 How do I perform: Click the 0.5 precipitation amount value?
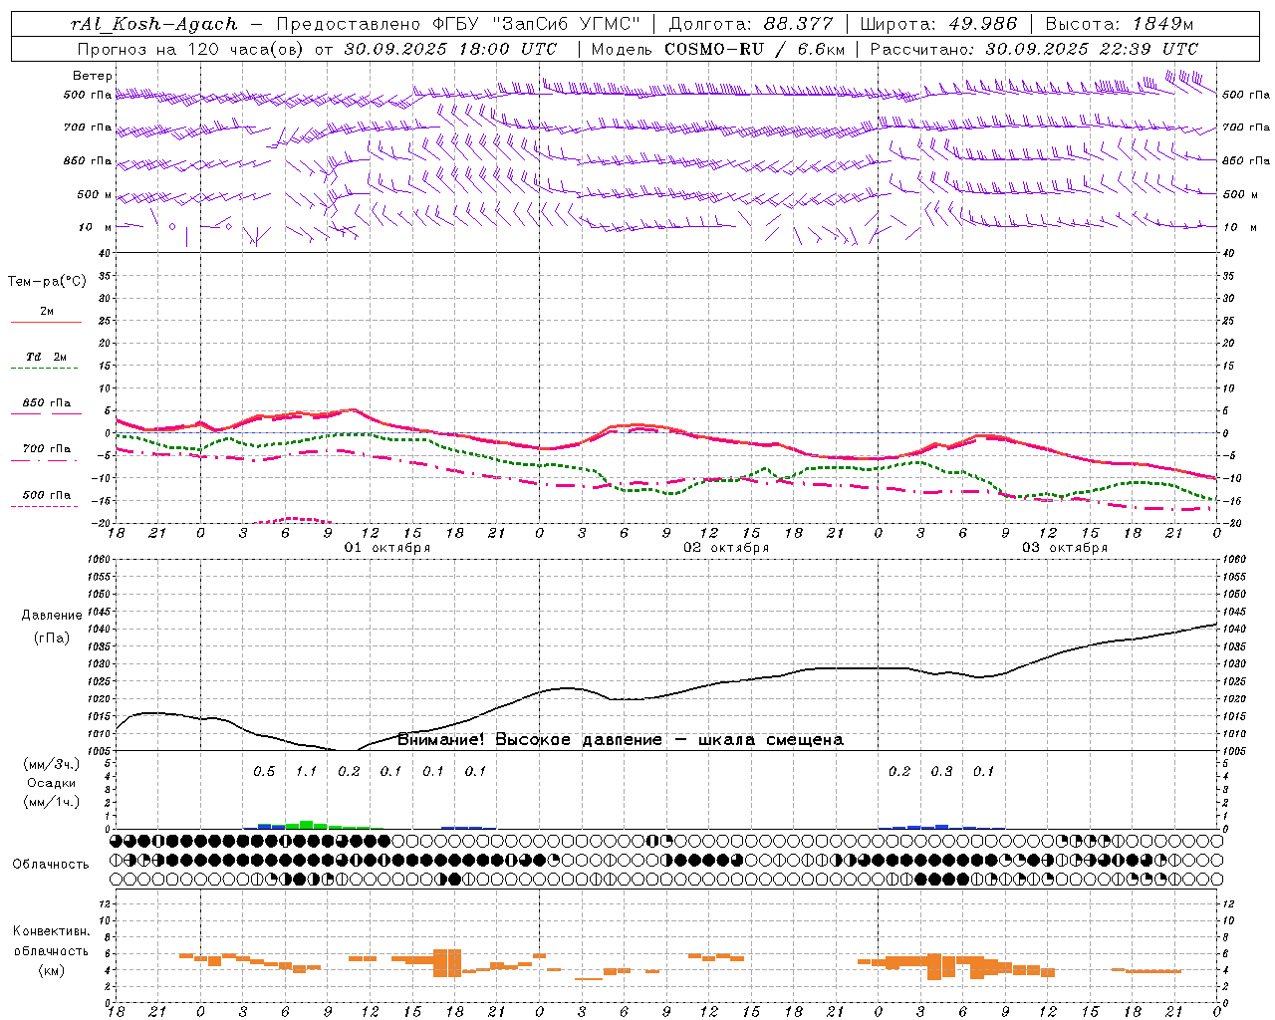pyautogui.click(x=264, y=772)
